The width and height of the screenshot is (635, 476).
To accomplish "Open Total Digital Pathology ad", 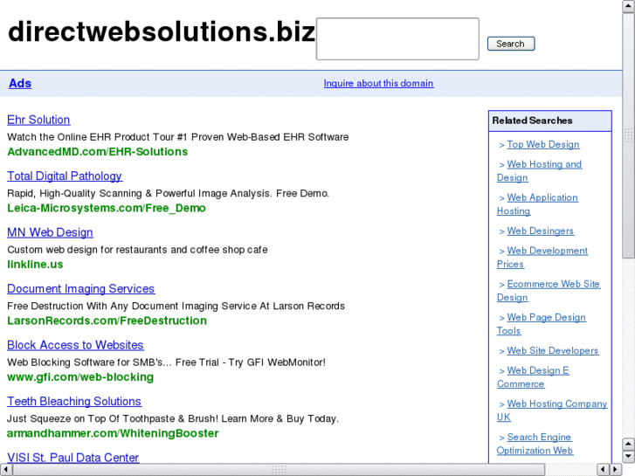I will click(x=65, y=176).
